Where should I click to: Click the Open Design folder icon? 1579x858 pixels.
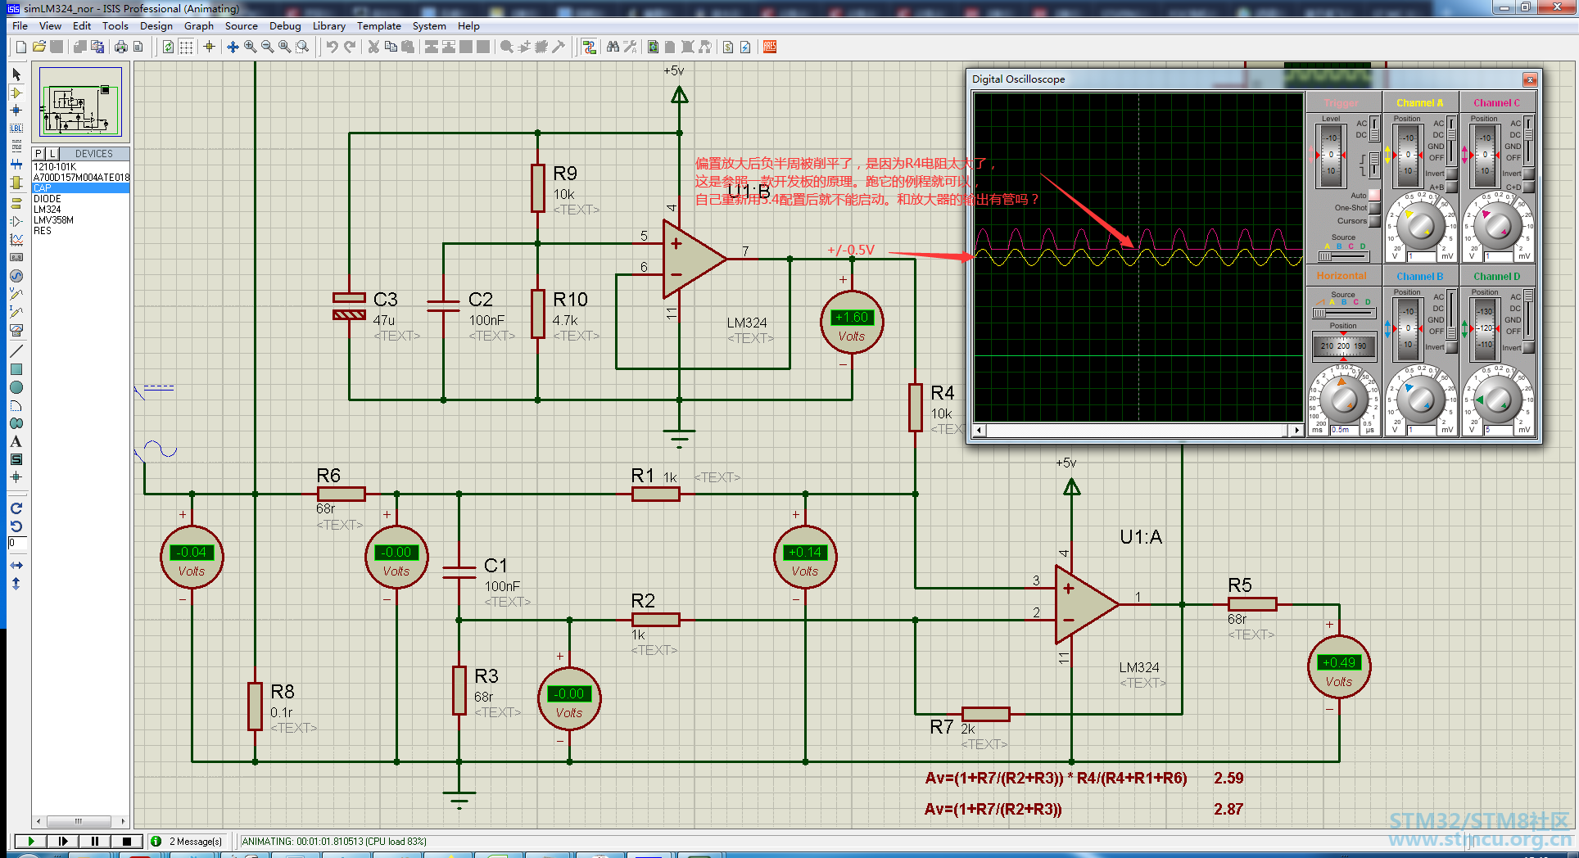coord(38,47)
